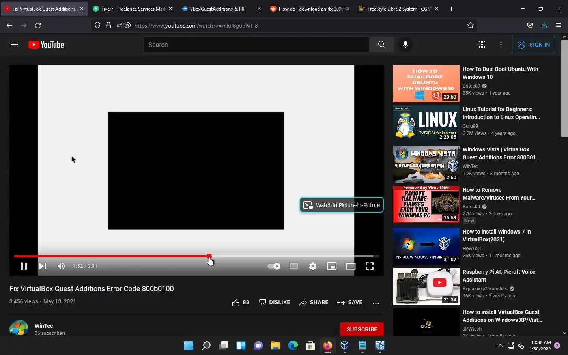The image size is (568, 355).
Task: Close the Fix VirtualBox Guest Additions tab
Action: 82,9
